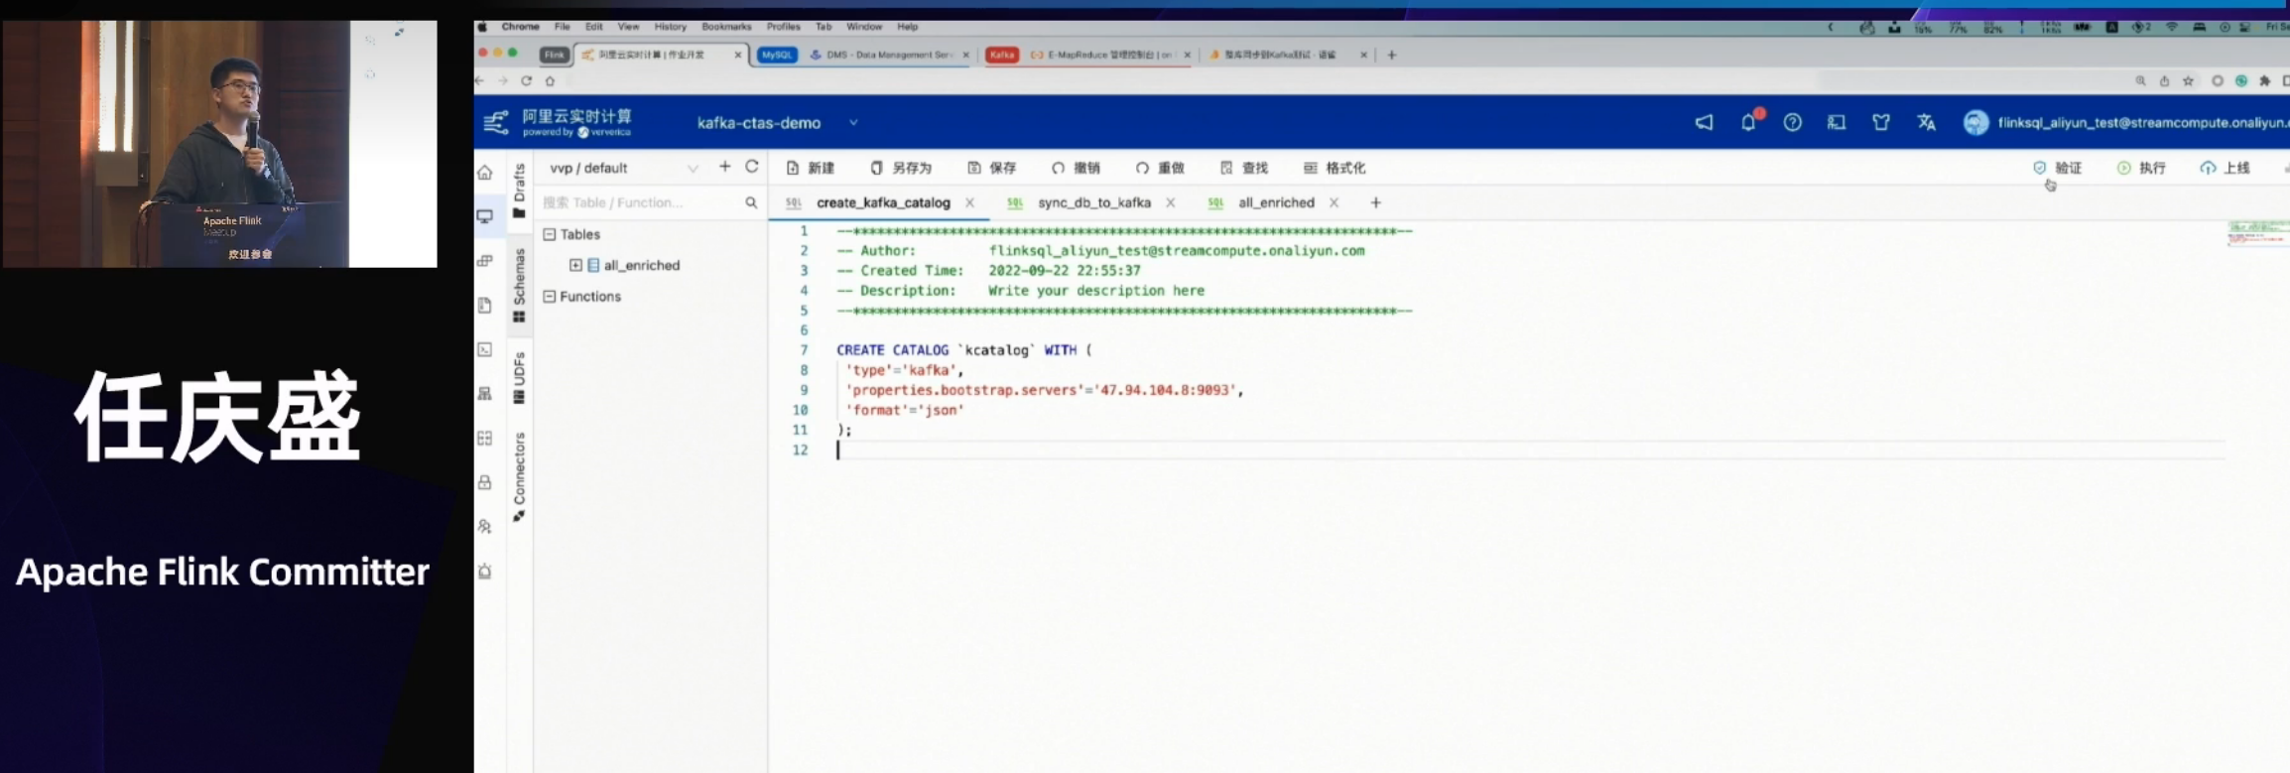
Task: Click the 另存为 (Save as) toolbar button
Action: tap(901, 168)
